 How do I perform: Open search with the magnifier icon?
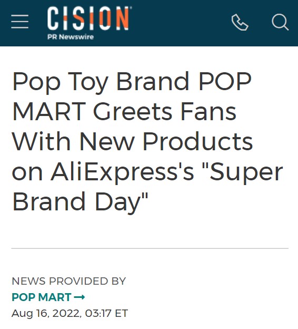coord(280,22)
